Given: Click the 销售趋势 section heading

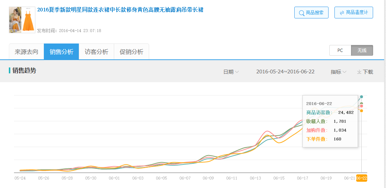Looking at the screenshot, I should (x=24, y=71).
